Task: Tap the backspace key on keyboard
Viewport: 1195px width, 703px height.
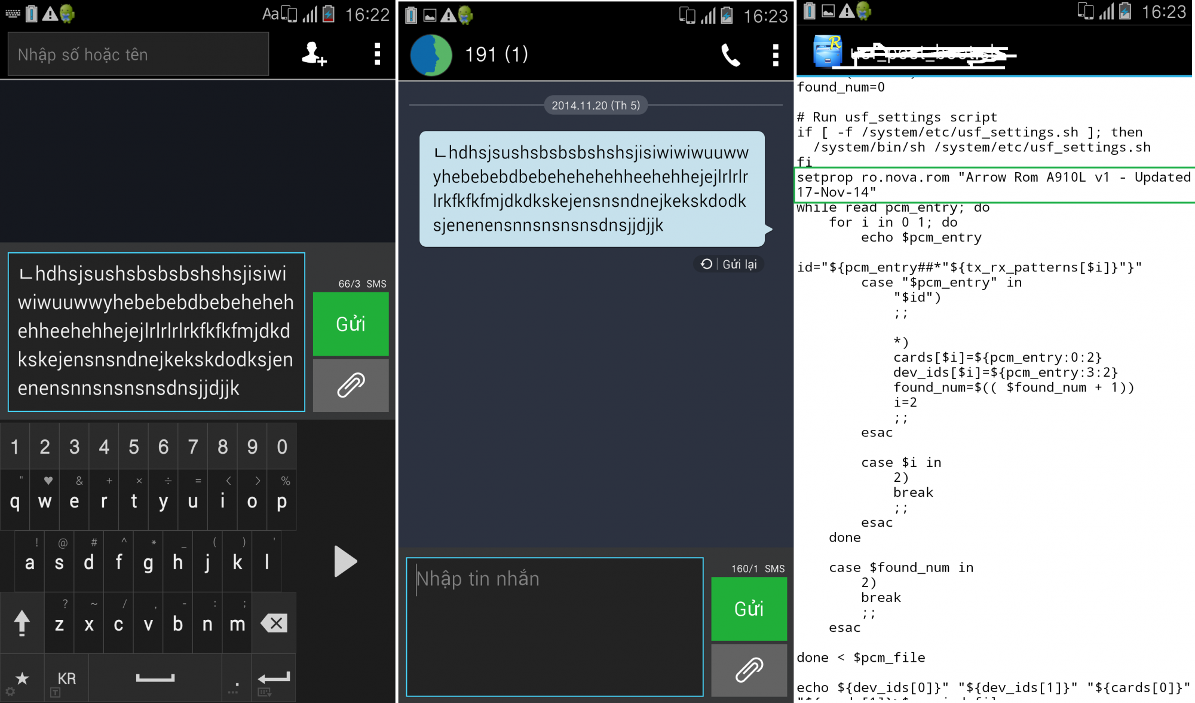Action: (274, 623)
